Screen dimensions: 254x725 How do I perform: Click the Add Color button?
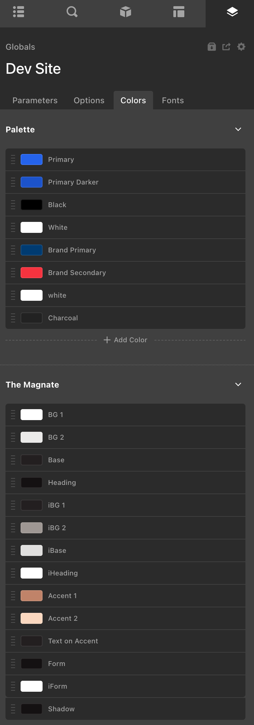click(x=126, y=340)
